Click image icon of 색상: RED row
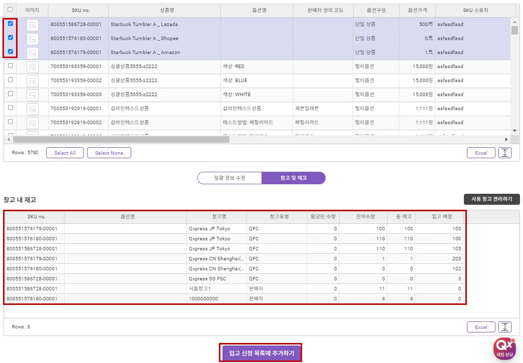 pyautogui.click(x=33, y=67)
